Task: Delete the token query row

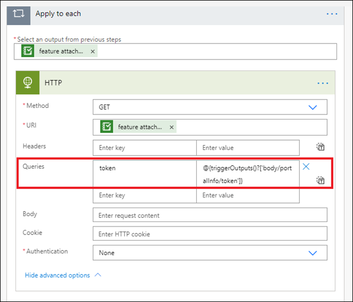Action: (x=306, y=166)
